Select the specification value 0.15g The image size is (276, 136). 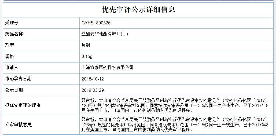click(x=87, y=57)
